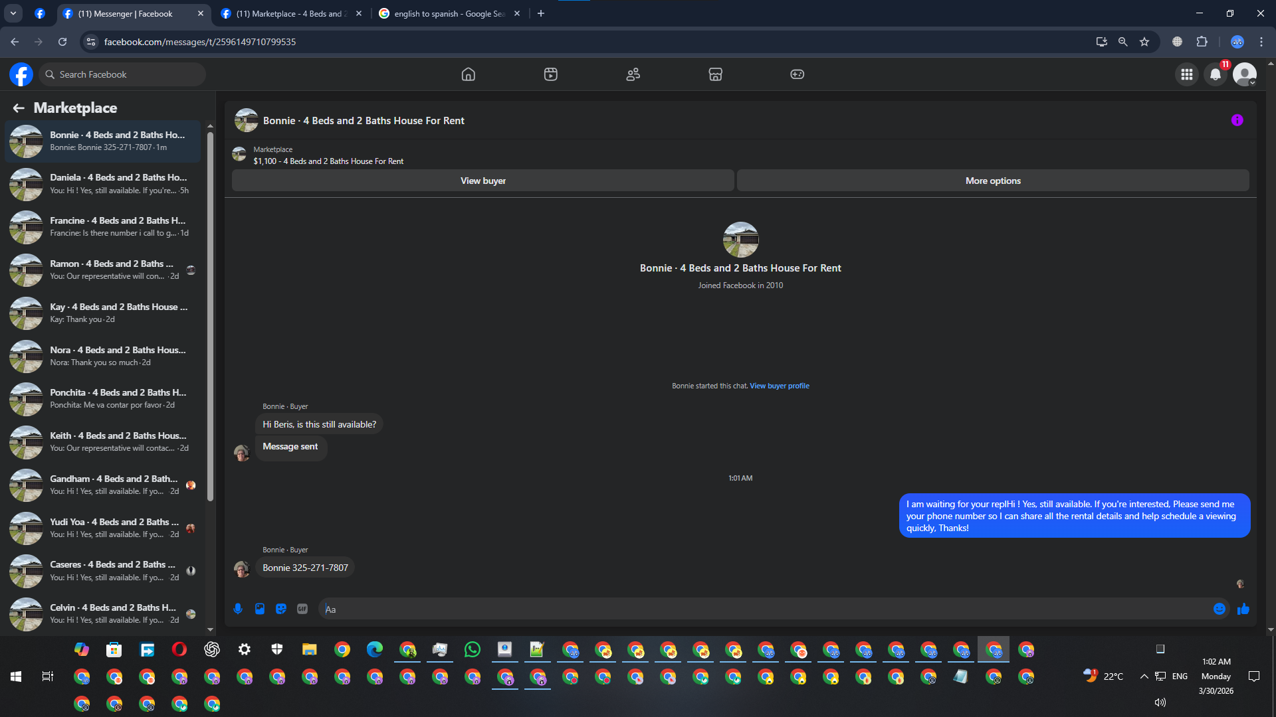This screenshot has height=717, width=1276.
Task: Open a new browser tab
Action: pyautogui.click(x=541, y=13)
